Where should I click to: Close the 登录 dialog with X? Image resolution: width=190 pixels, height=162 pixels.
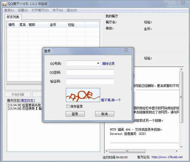point(126,50)
